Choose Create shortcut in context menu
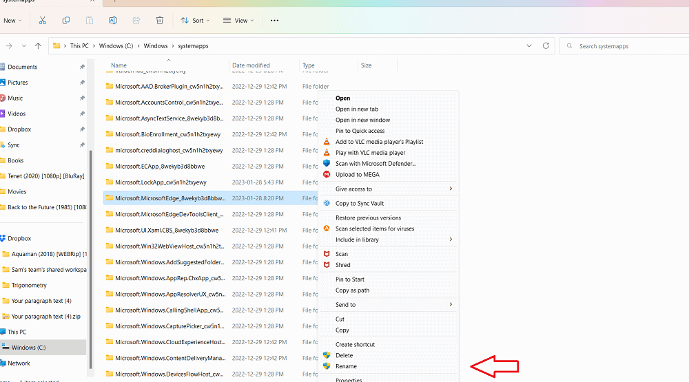Image resolution: width=689 pixels, height=382 pixels. click(x=355, y=344)
